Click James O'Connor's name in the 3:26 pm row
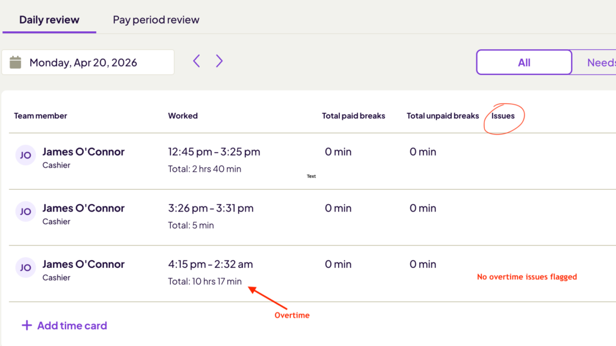 point(83,208)
